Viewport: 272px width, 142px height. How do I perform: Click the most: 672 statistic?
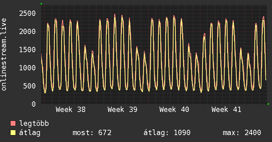point(92,133)
